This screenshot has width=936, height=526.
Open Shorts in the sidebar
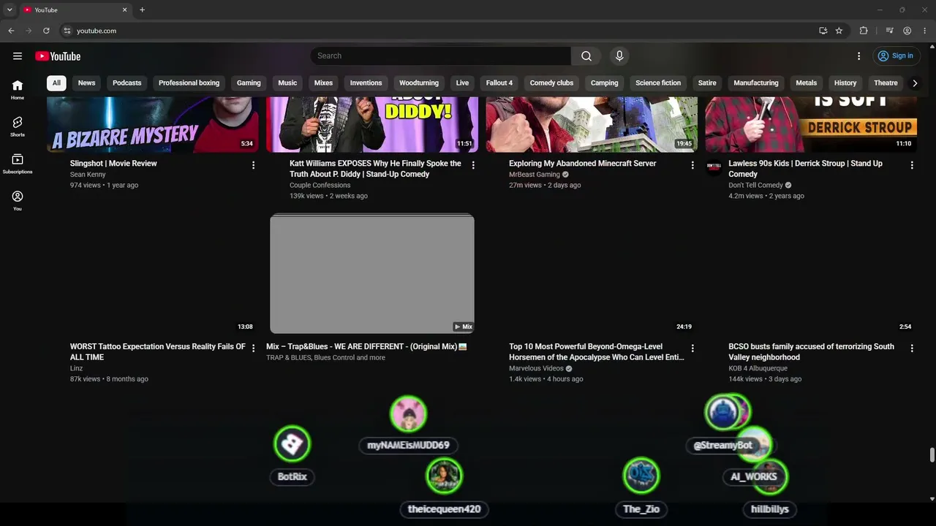18,126
